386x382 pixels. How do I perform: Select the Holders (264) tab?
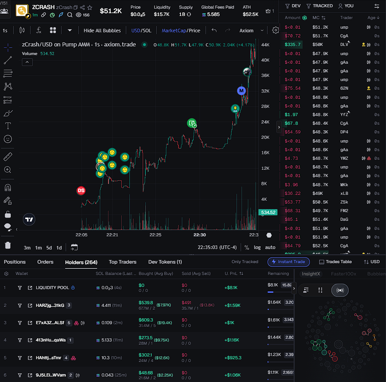coord(81,262)
